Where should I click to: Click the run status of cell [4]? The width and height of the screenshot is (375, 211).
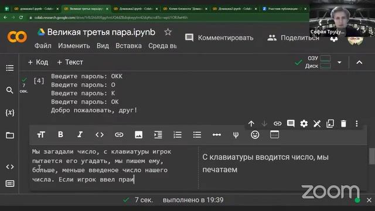(24, 85)
